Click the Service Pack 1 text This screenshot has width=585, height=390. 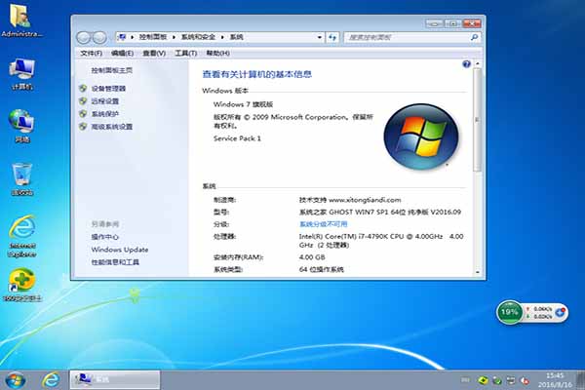pos(237,138)
